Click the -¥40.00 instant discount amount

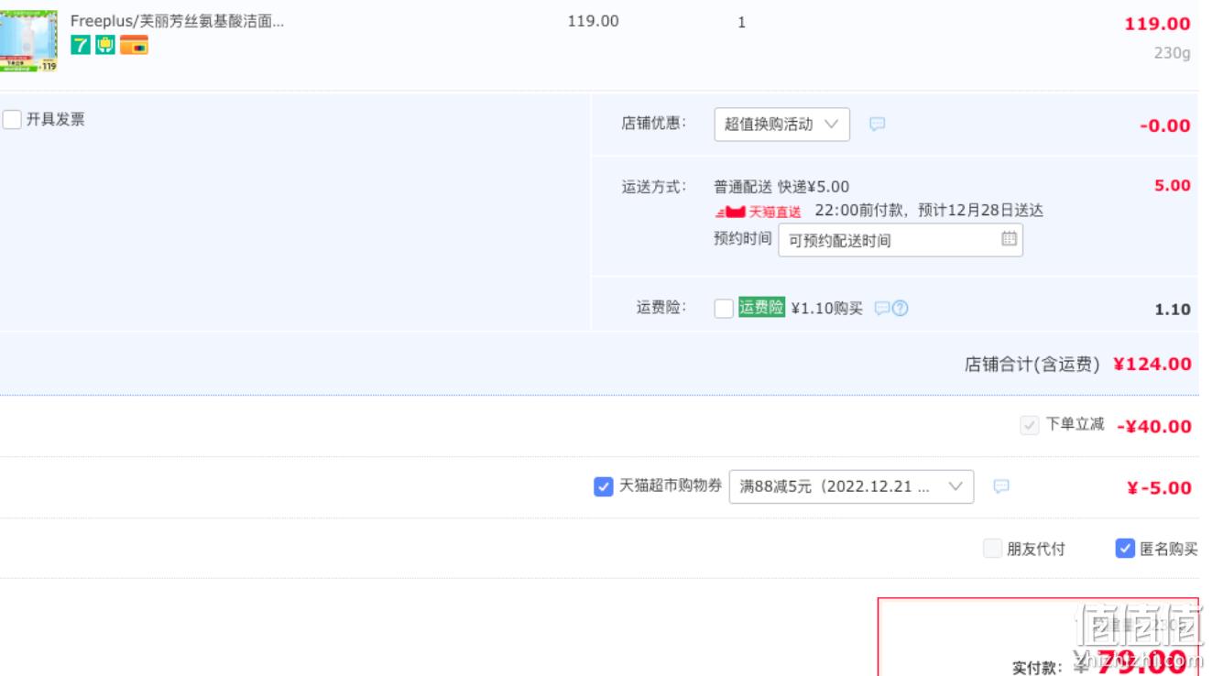pos(1154,427)
